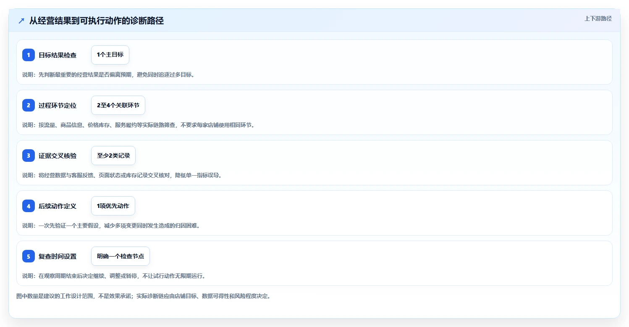Click the 明确一个检查节点 pill

coord(121,256)
